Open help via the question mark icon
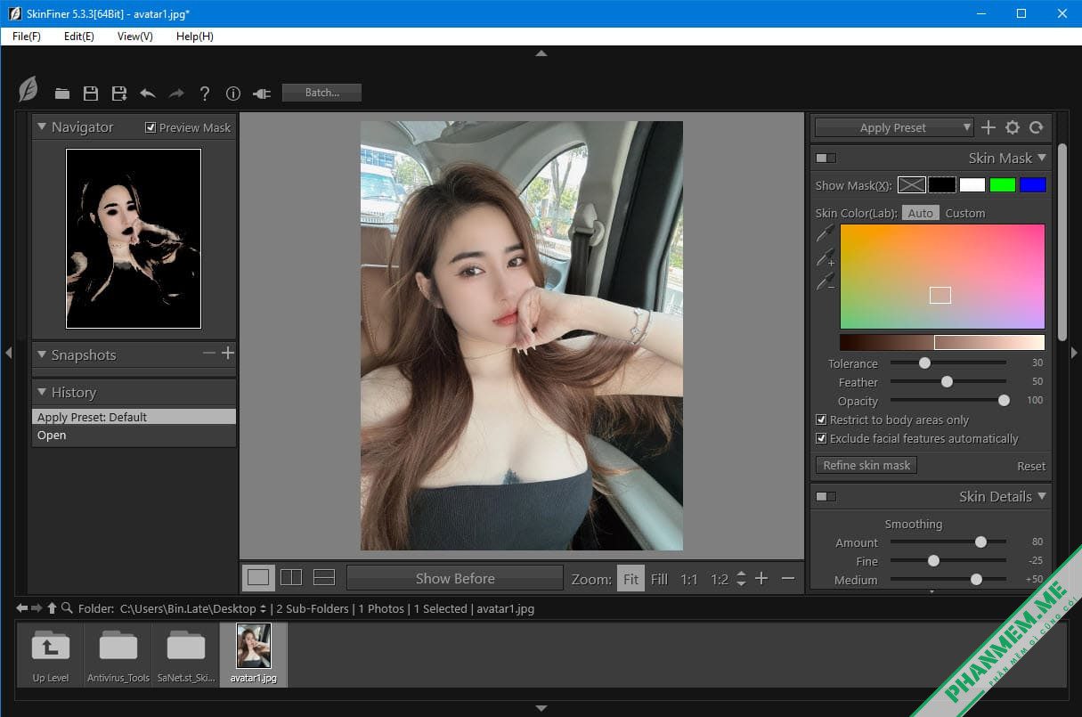 [x=205, y=93]
